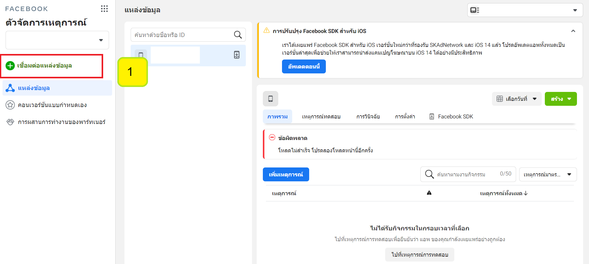Switch to the ภาพรวม tab
589x264 pixels.
(x=277, y=117)
